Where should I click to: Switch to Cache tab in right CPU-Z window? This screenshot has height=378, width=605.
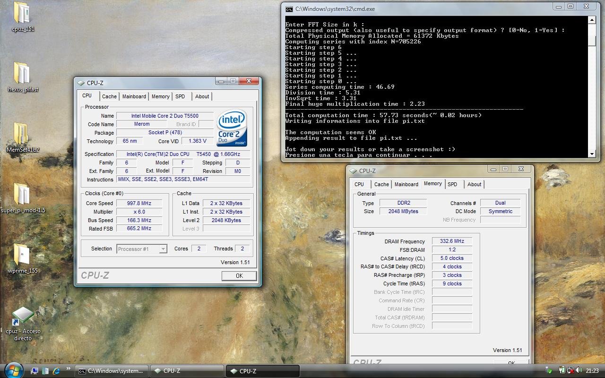(x=381, y=184)
